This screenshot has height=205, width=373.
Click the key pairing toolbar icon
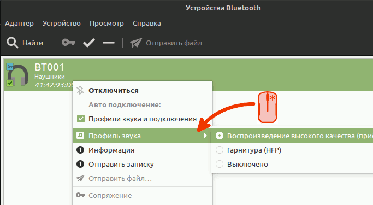68,43
